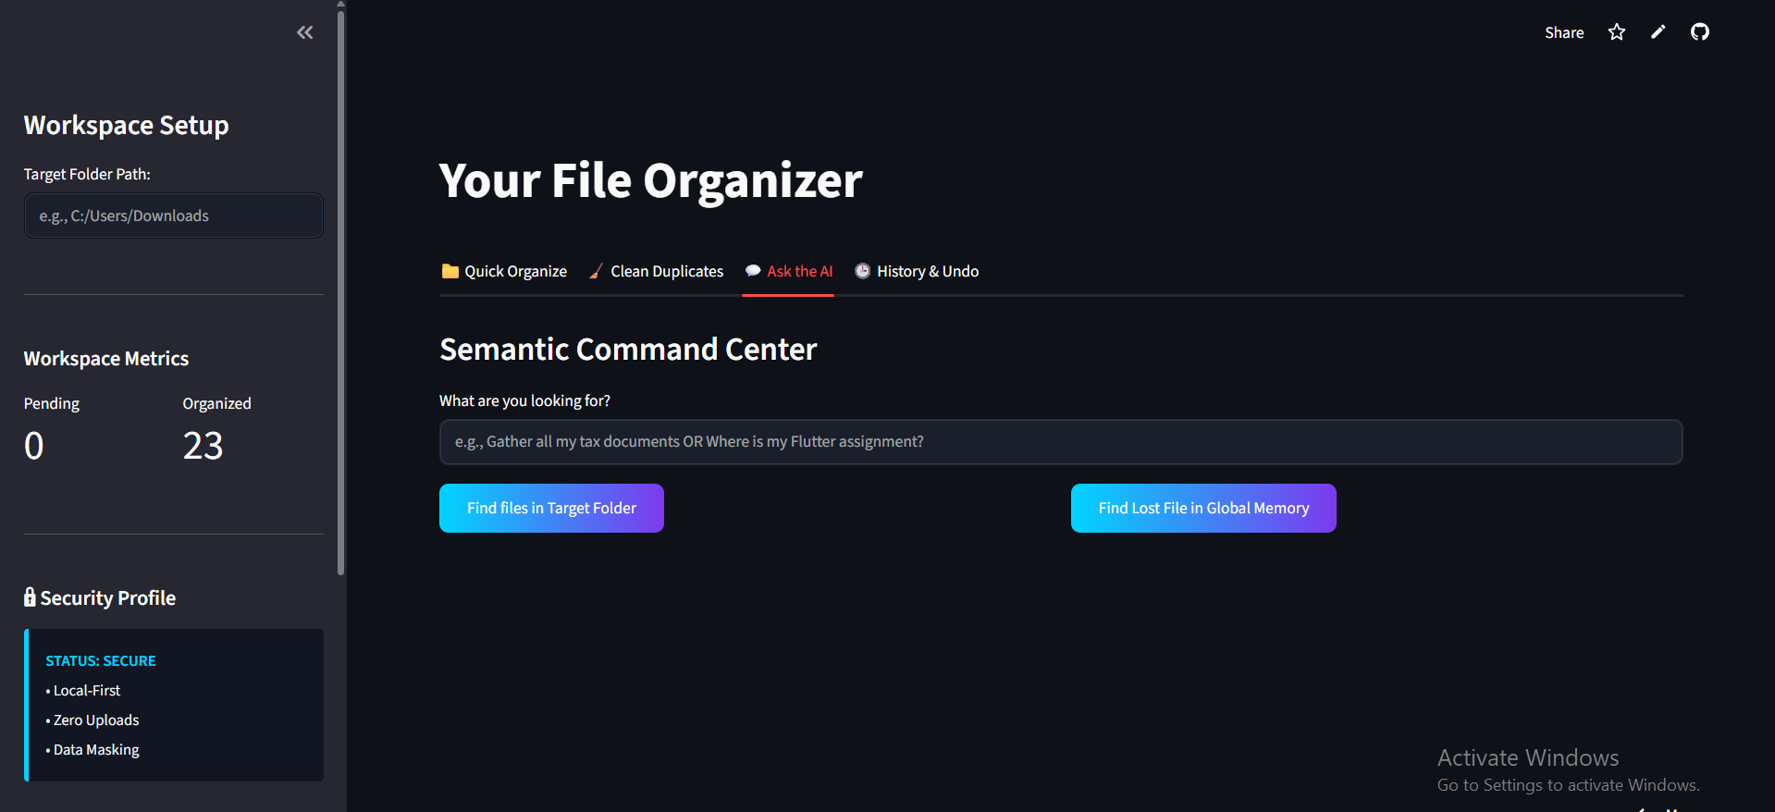Click the Local-First bullet item
Screen dimensions: 1775x812
(83, 691)
